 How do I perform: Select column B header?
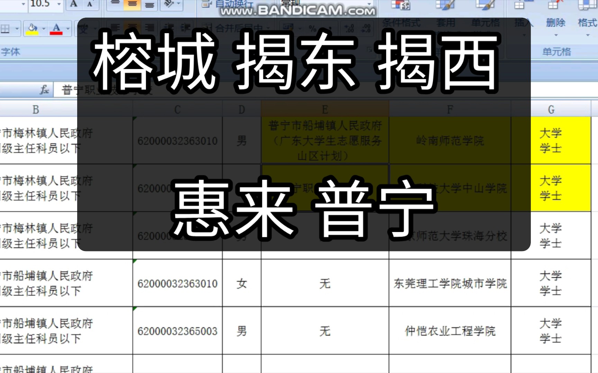66,109
